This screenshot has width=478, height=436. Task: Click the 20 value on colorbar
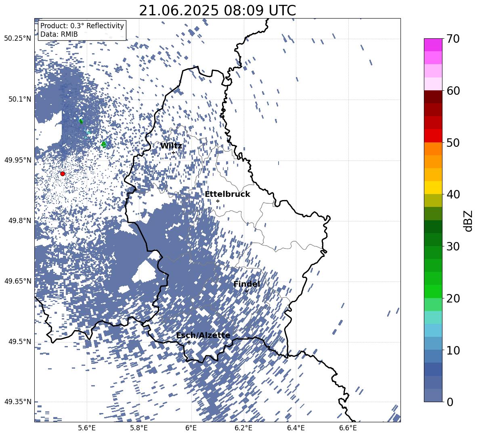click(x=453, y=298)
